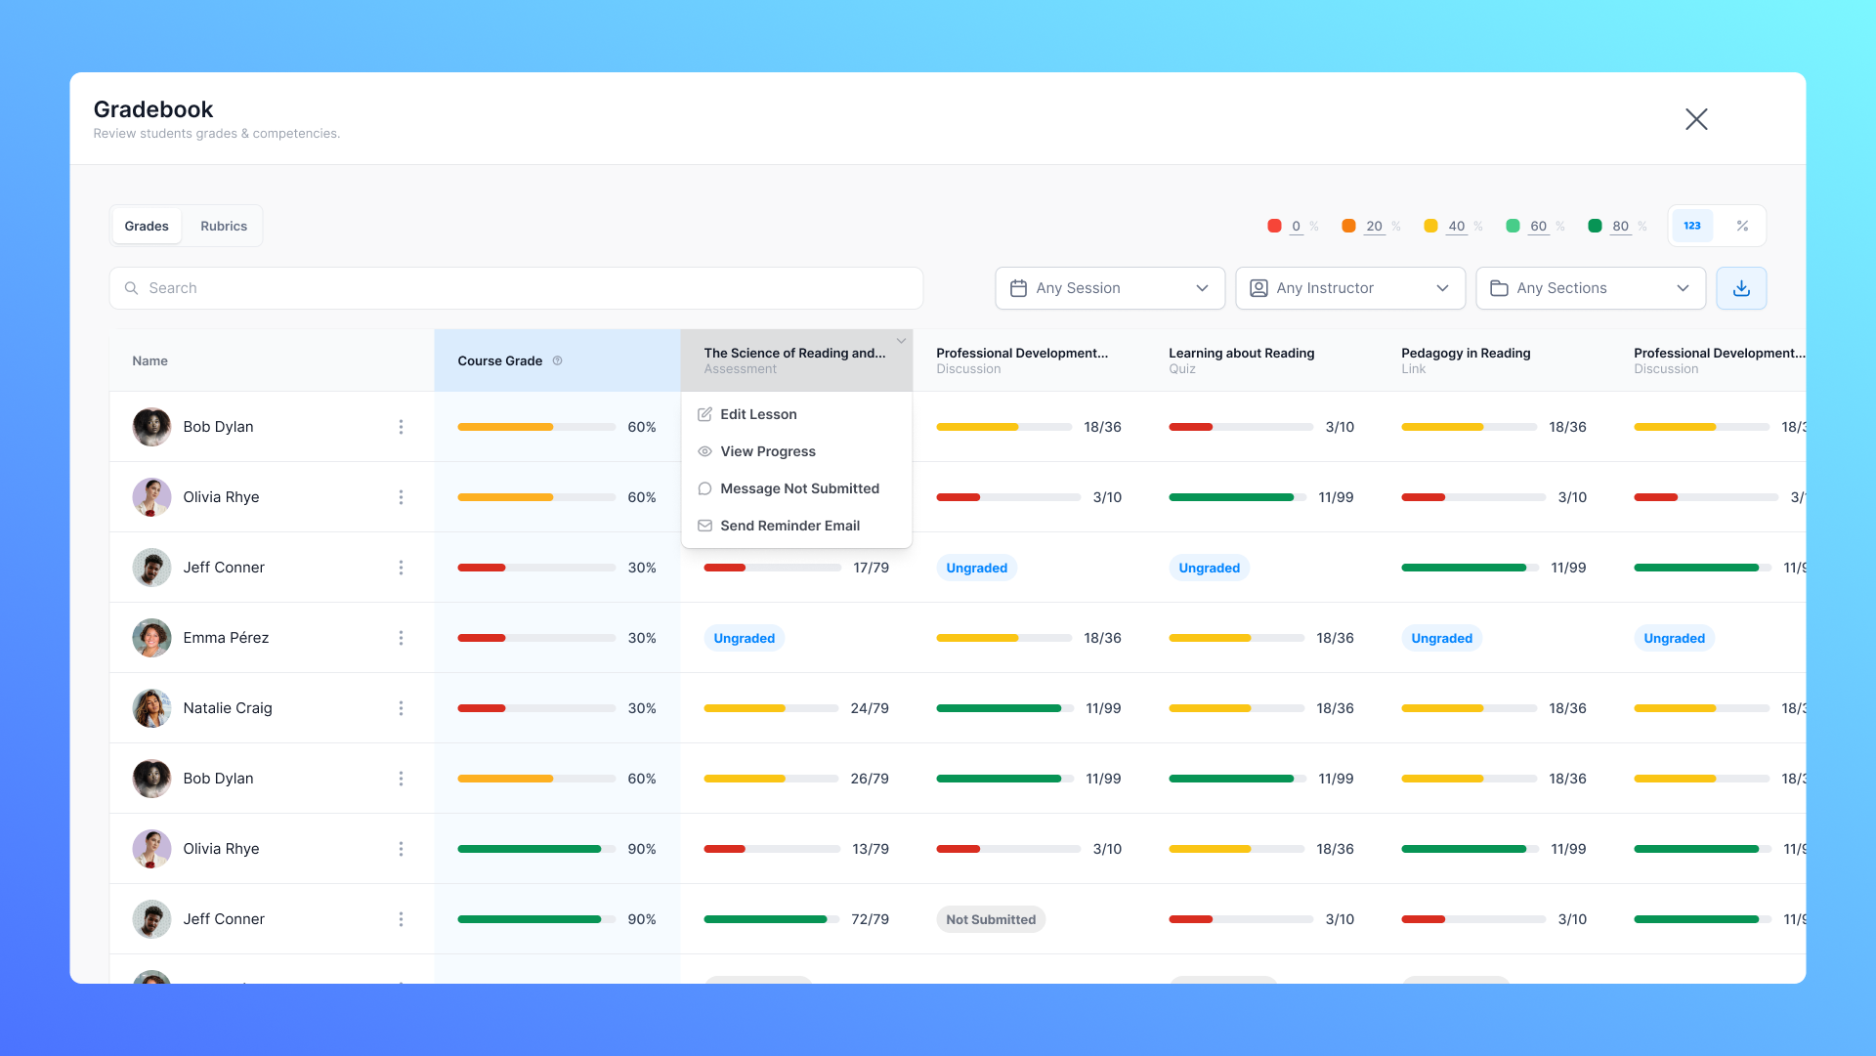The width and height of the screenshot is (1876, 1056).
Task: Choose Send Reminder Email menu item
Action: pyautogui.click(x=796, y=526)
